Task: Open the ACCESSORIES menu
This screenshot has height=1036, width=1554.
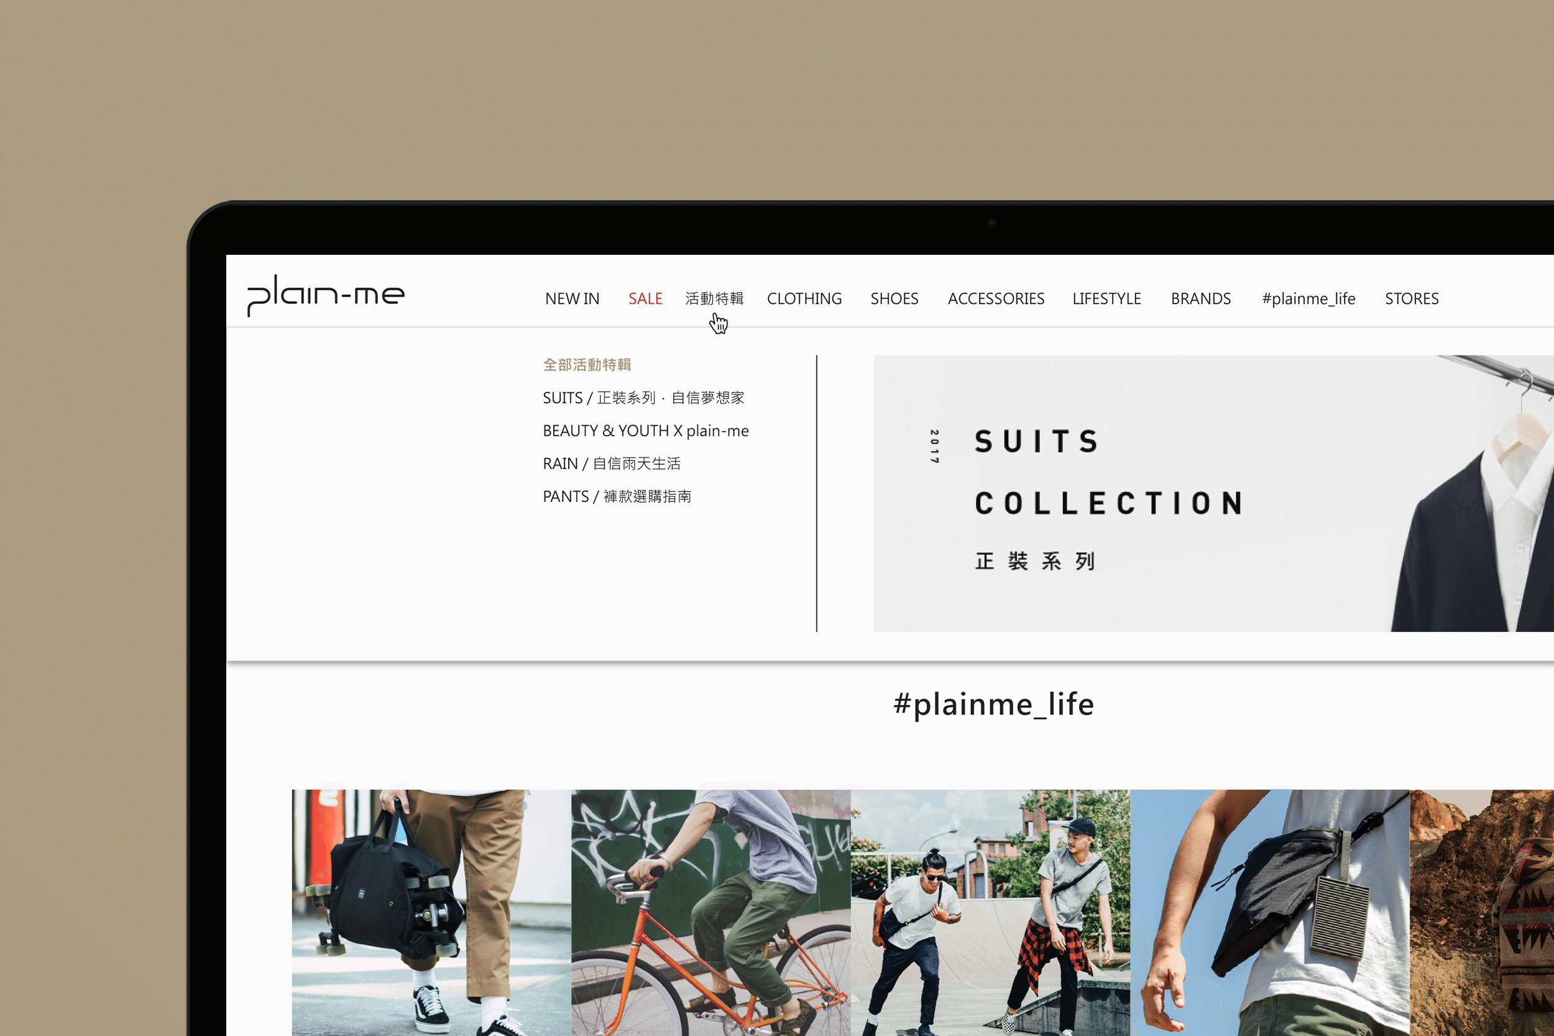Action: (x=996, y=299)
